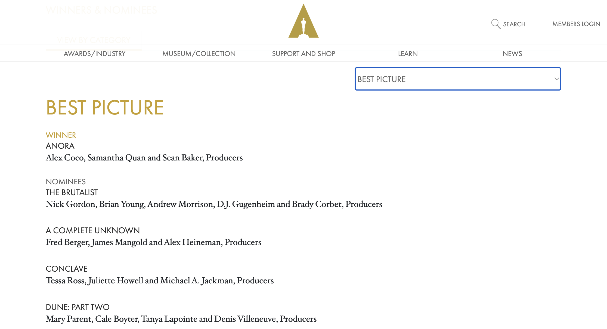This screenshot has width=607, height=329.
Task: Click the DUNE: PART TWO title
Action: (x=78, y=307)
